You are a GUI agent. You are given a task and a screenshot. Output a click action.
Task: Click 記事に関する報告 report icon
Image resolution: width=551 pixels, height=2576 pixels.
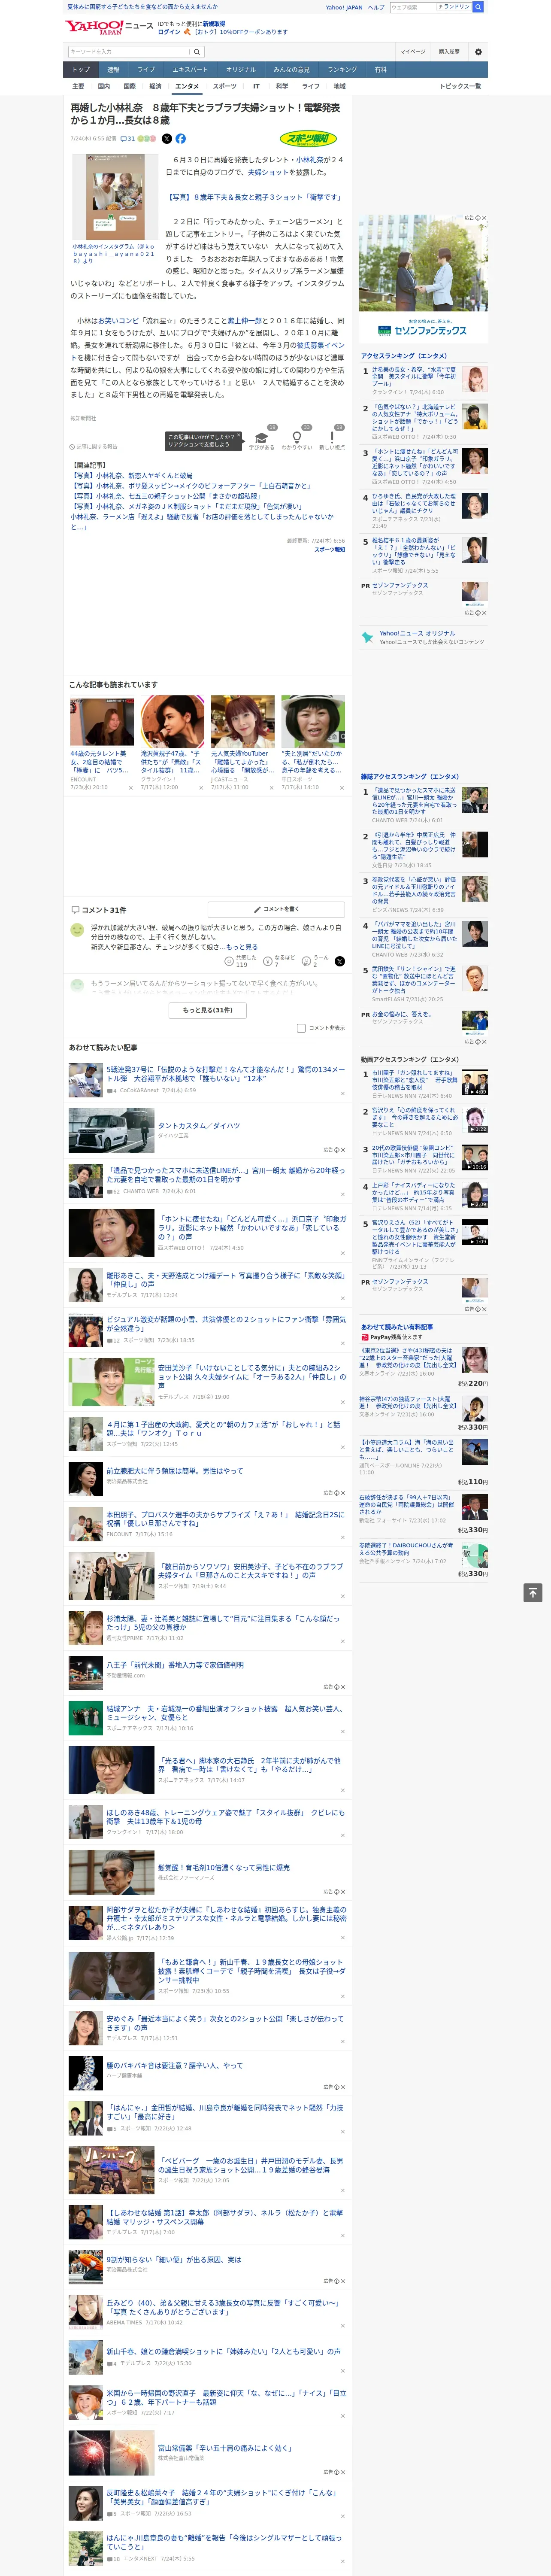coord(94,447)
